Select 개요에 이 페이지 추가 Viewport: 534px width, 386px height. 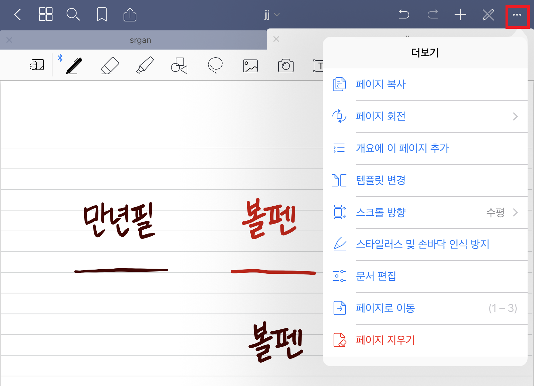tap(425, 148)
